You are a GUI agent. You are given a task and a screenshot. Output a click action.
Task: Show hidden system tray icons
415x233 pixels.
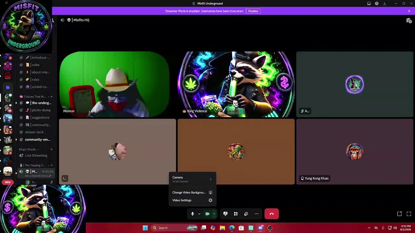(369, 228)
